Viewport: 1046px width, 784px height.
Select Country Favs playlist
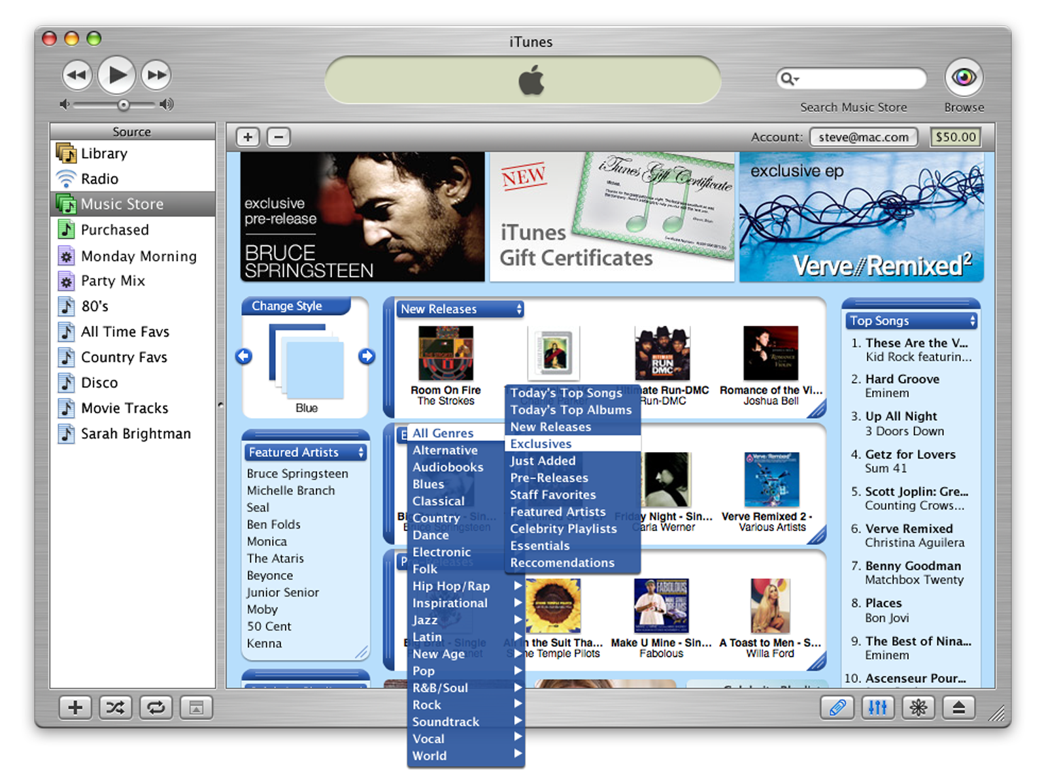tap(133, 357)
